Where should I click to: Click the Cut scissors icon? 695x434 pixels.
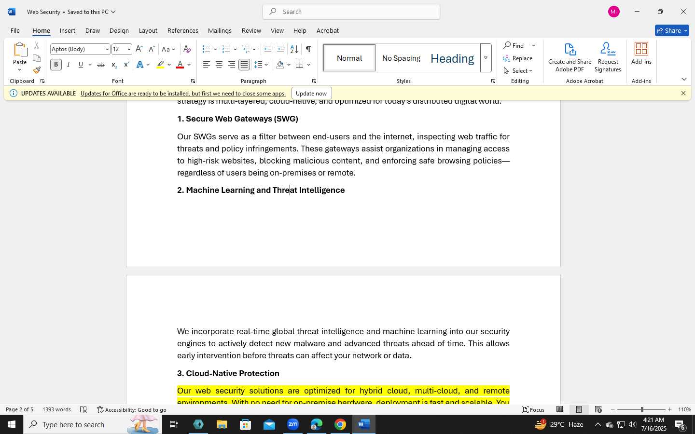[x=37, y=46]
